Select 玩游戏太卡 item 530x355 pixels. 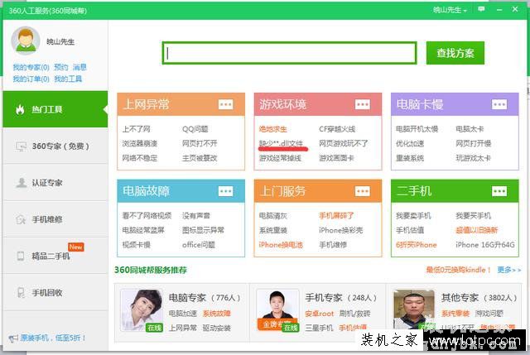(x=473, y=158)
